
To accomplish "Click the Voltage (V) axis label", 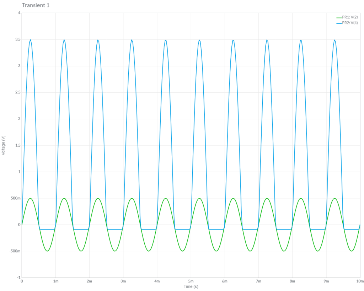I will [4, 145].
